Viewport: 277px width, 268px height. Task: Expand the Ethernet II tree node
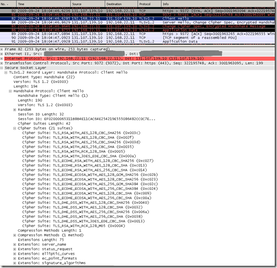coord(2,54)
